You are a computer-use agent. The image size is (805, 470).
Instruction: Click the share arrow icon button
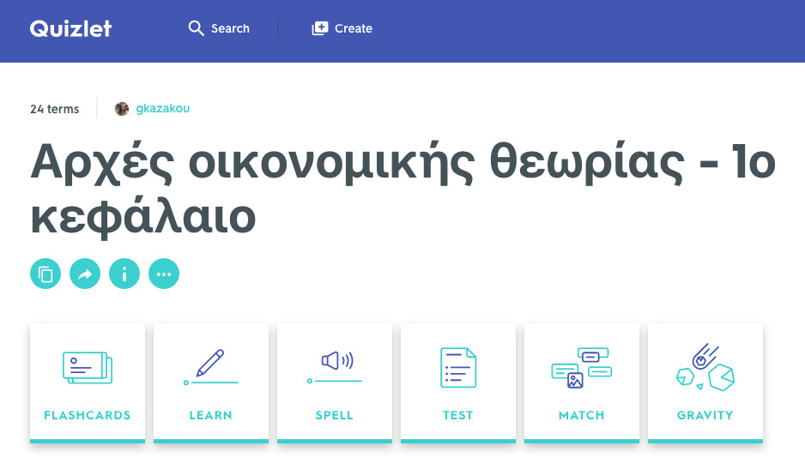coord(85,274)
